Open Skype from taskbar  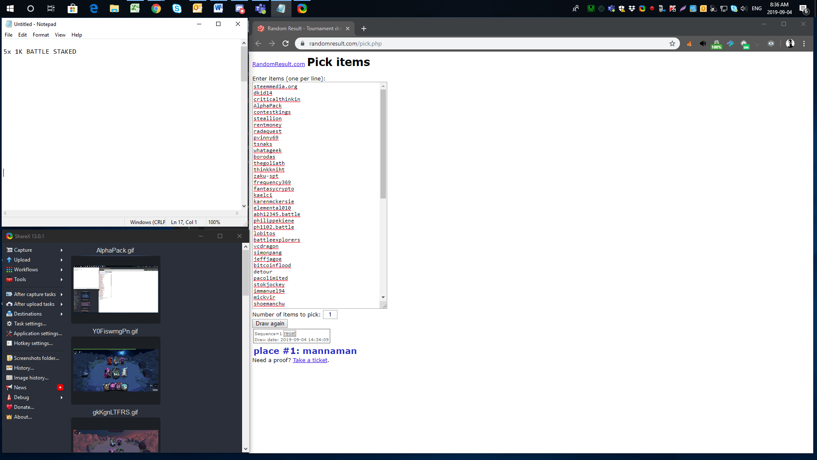(177, 9)
